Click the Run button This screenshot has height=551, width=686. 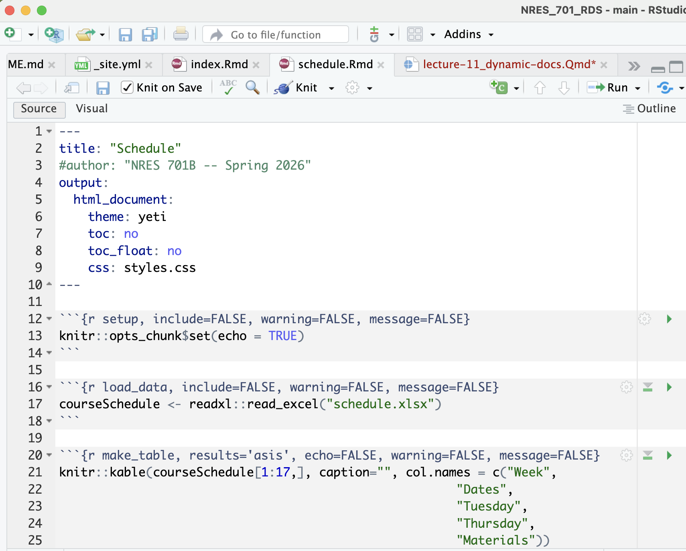(608, 87)
